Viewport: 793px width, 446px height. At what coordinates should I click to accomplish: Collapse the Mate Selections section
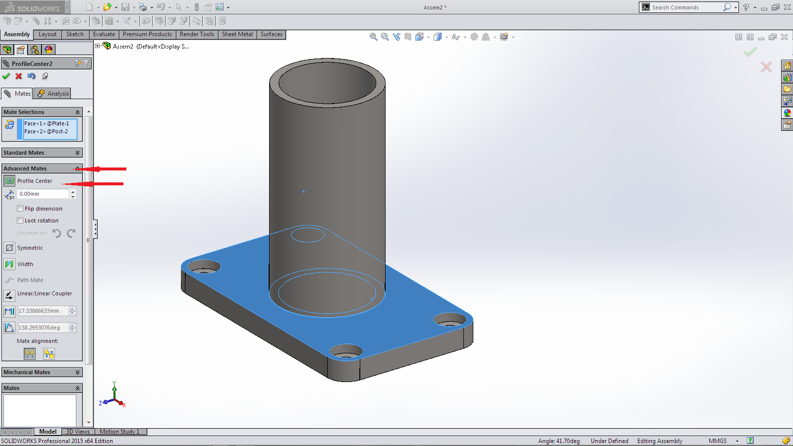pyautogui.click(x=77, y=112)
